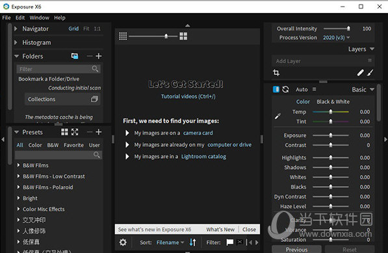This screenshot has width=388, height=253.
Task: Click the Previous button
Action: (297, 249)
